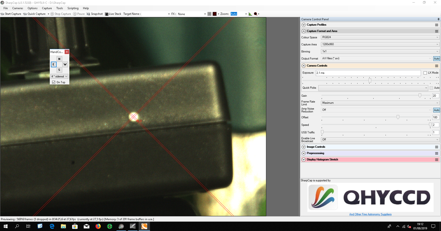Open the Frame Rate Limit dropdown
The height and width of the screenshot is (231, 441).
380,103
